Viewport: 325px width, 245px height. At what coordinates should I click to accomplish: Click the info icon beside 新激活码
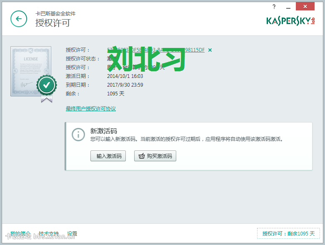[x=78, y=135]
